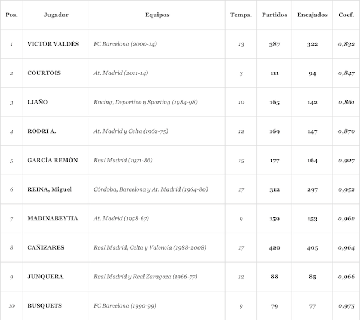Click FC Barcelona (2000-14) team cell
Viewport: 360px width, 320px height.
(x=125, y=44)
